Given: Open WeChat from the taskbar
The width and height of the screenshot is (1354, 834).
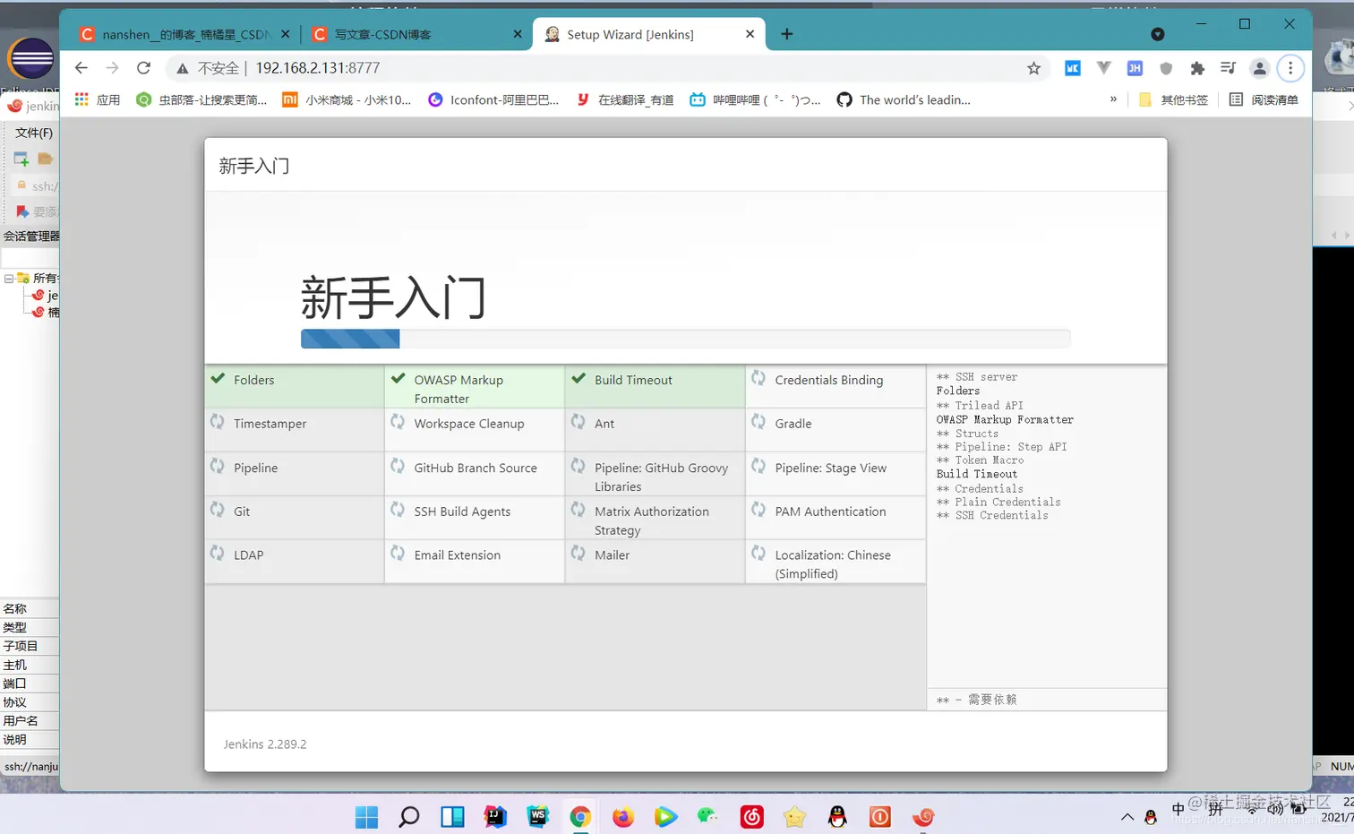Looking at the screenshot, I should [x=708, y=816].
